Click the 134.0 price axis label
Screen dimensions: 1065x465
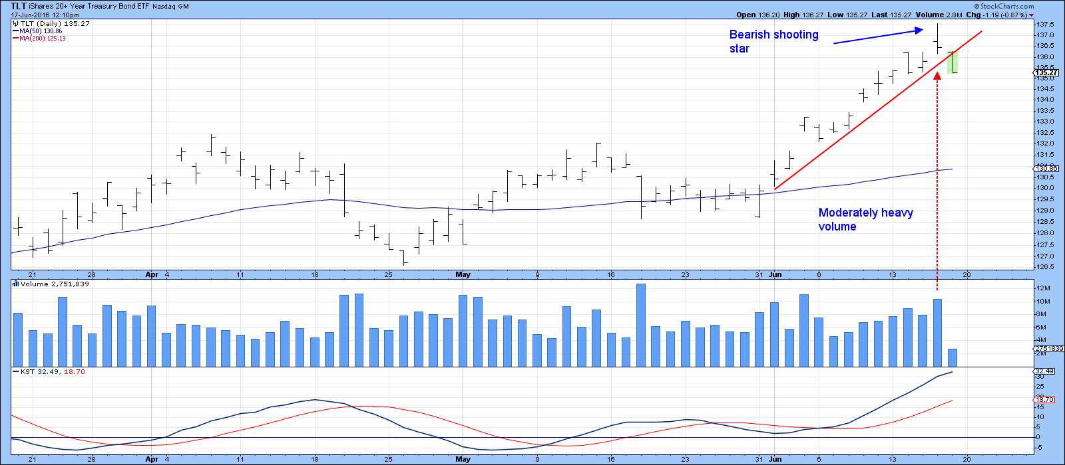click(x=1044, y=100)
